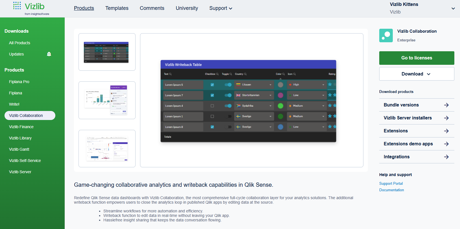Open the Download dropdown button
The height and width of the screenshot is (229, 460).
pos(417,74)
